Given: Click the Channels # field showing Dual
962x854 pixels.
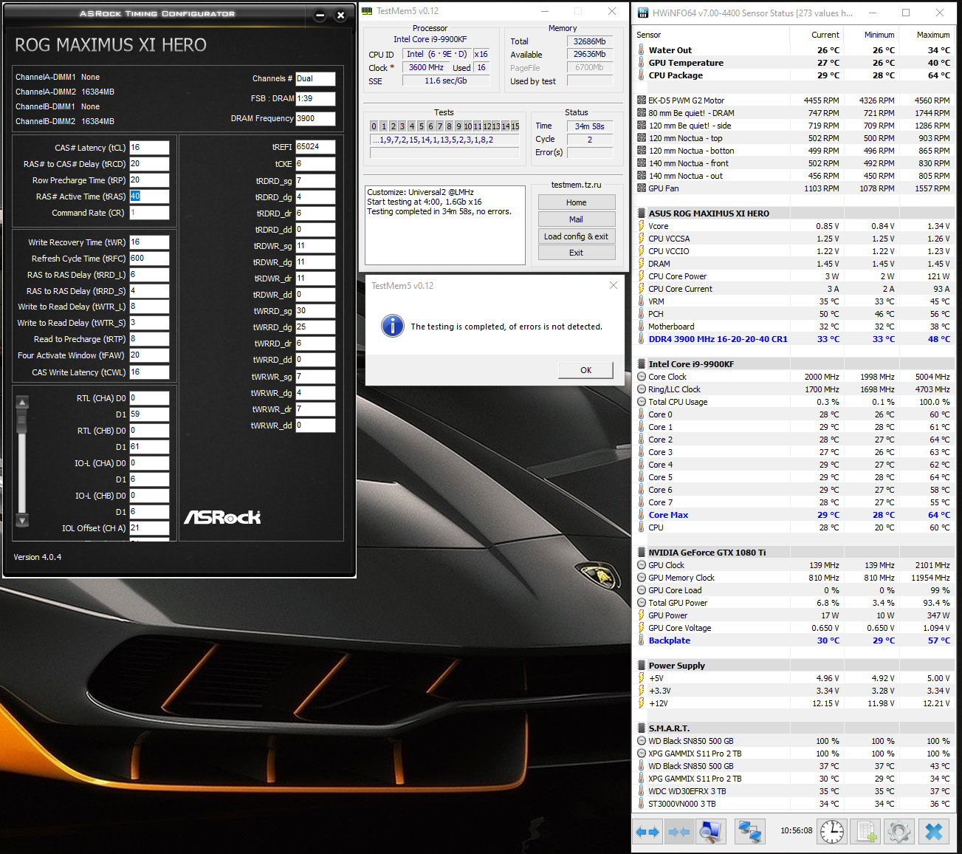Looking at the screenshot, I should [315, 79].
